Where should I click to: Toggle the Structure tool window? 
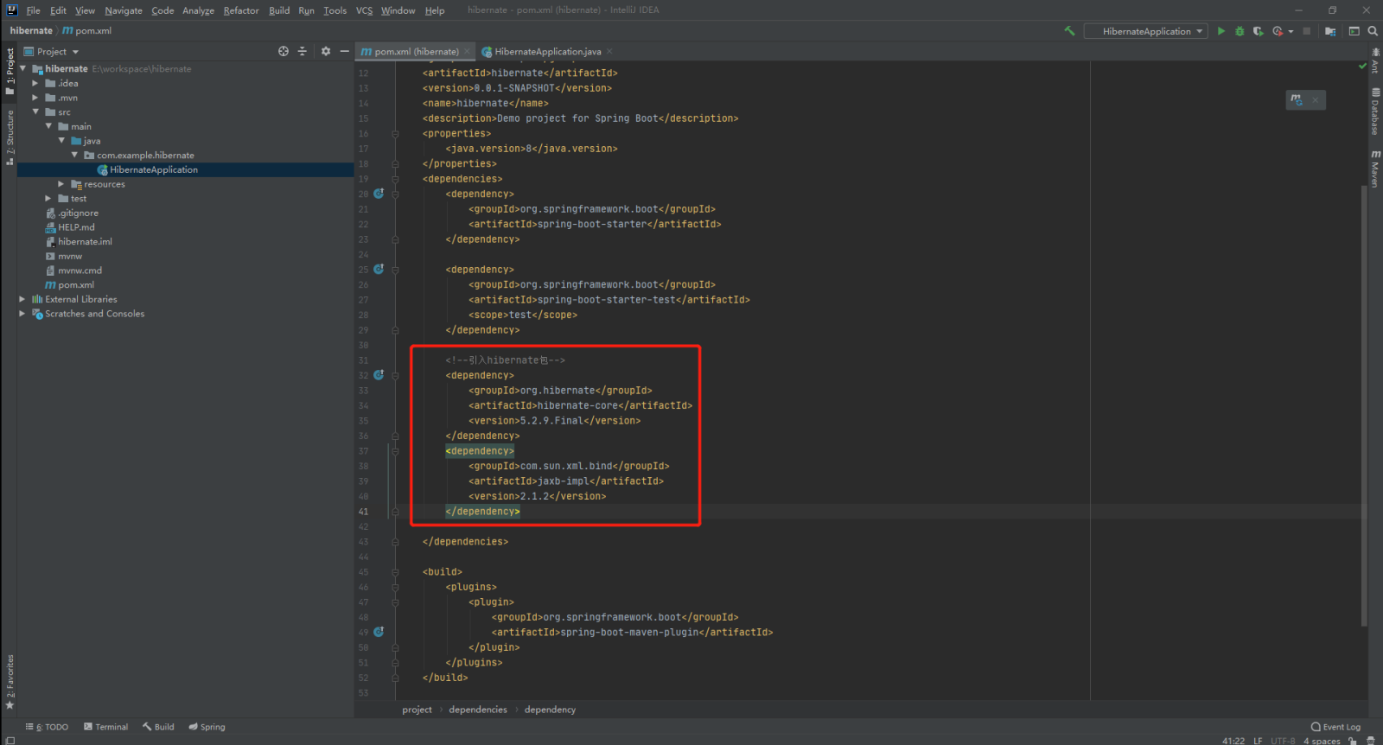click(x=10, y=137)
